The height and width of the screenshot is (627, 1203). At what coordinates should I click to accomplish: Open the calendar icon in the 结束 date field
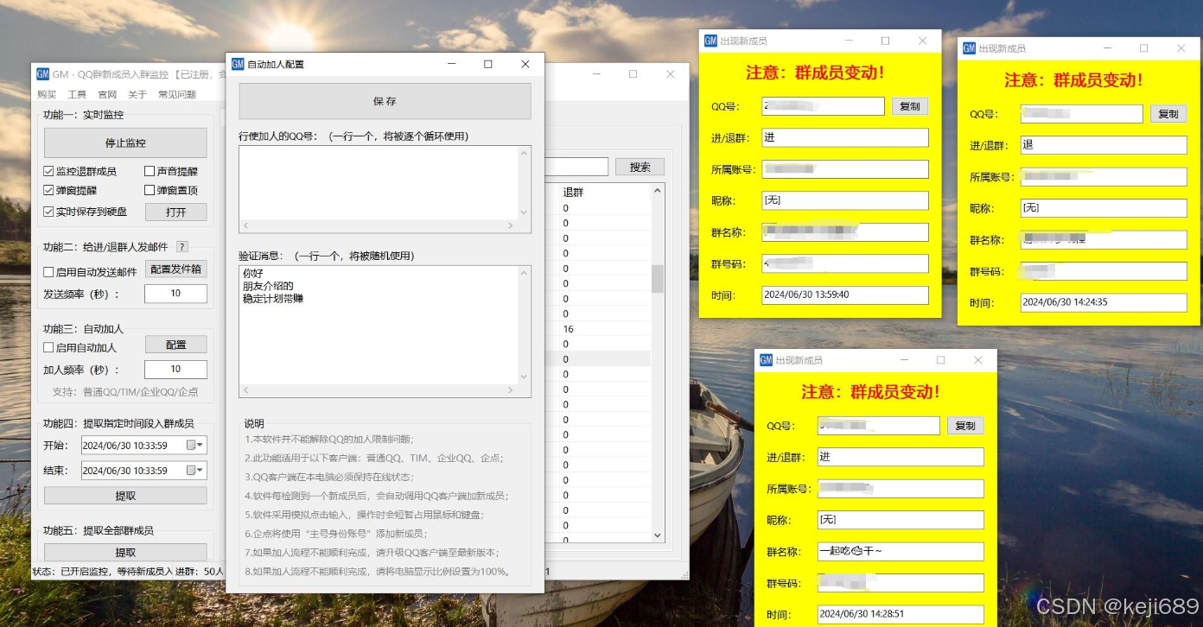191,471
